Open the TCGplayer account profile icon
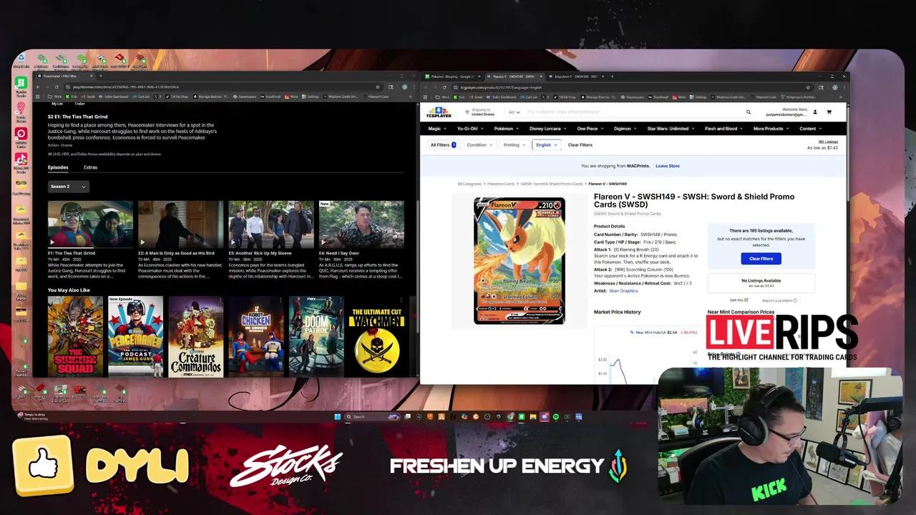Image resolution: width=916 pixels, height=515 pixels. tap(814, 112)
